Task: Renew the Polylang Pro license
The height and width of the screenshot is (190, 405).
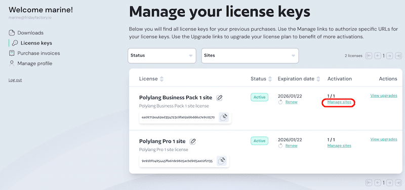Action: point(292,146)
